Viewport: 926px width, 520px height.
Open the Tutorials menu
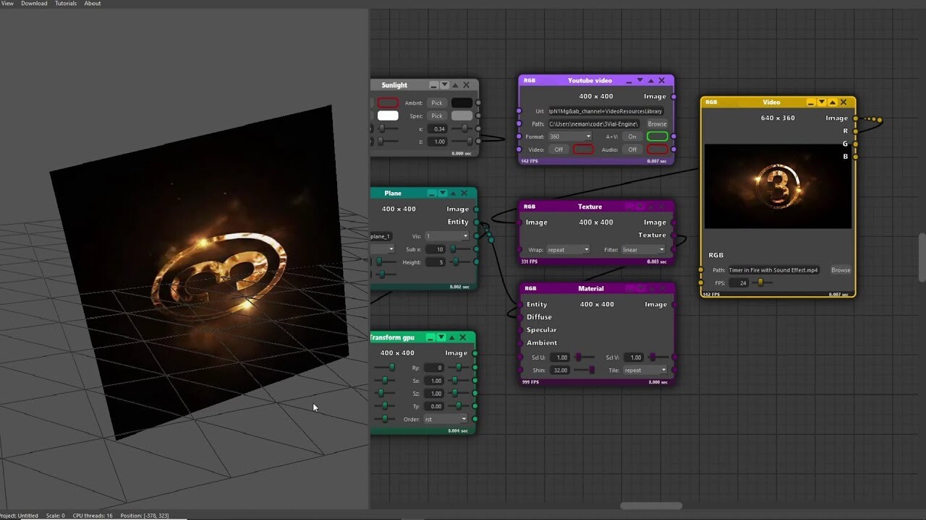65,4
